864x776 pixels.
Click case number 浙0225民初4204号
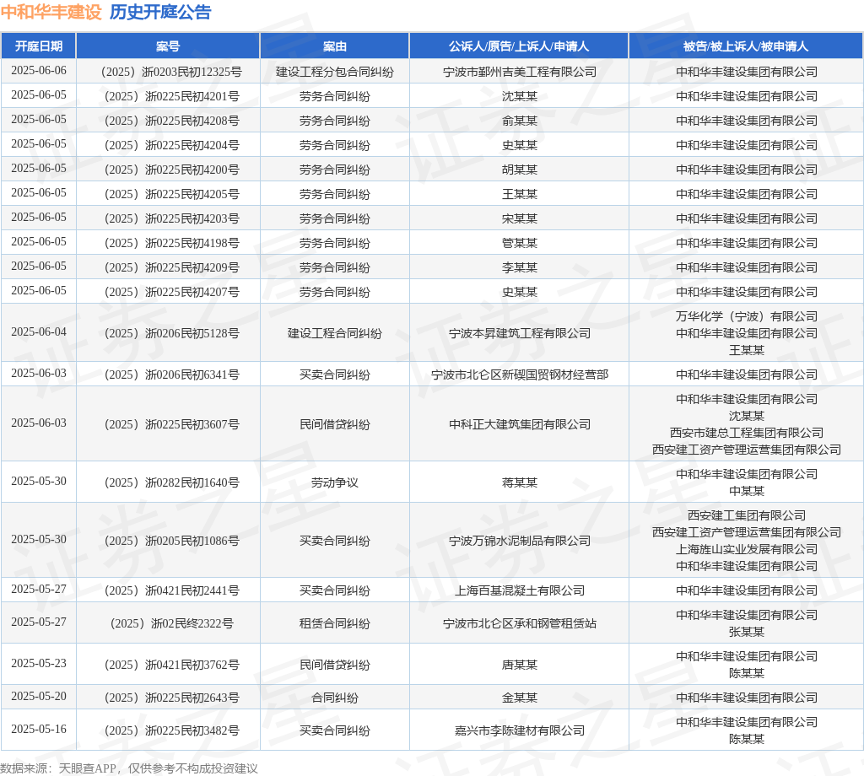tap(171, 145)
